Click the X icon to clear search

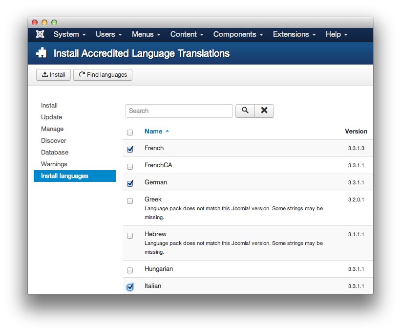pyautogui.click(x=264, y=111)
